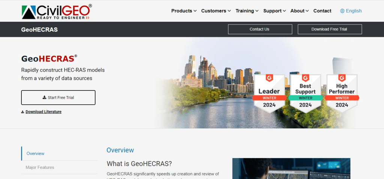Click the Download Free Trial button
This screenshot has height=179, width=384.
point(330,29)
